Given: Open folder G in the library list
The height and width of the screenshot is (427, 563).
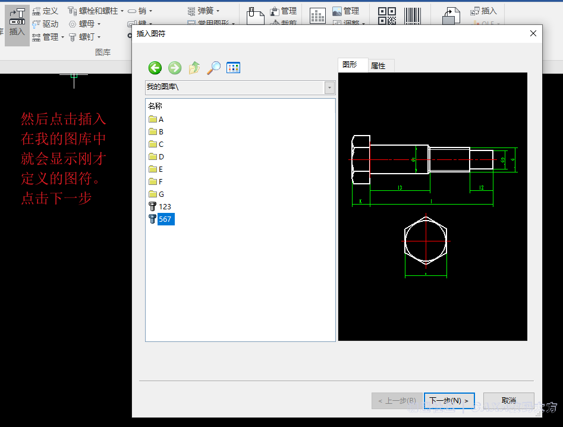Looking at the screenshot, I should click(161, 194).
